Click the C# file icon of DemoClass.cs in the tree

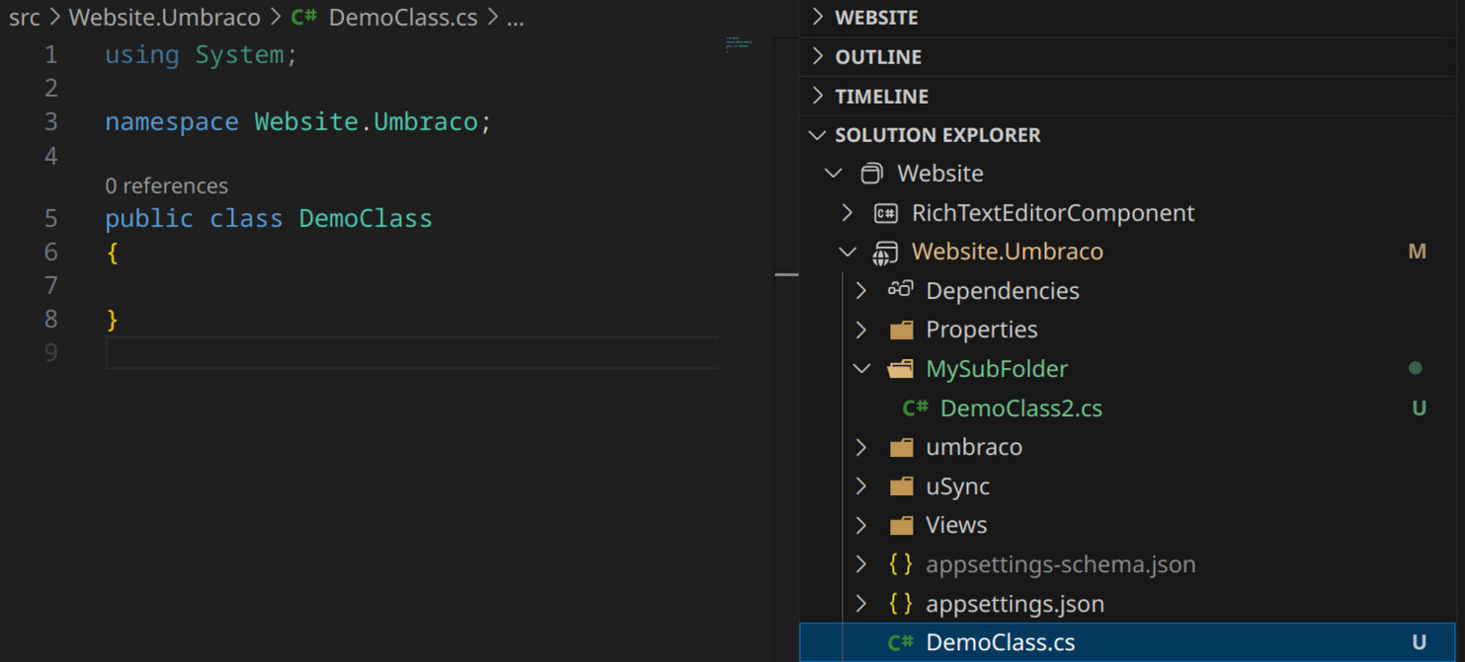point(901,642)
